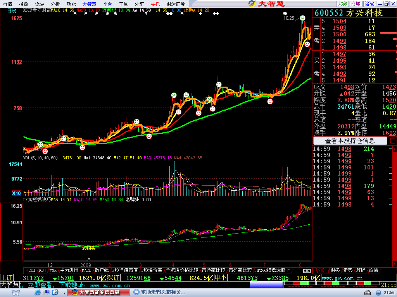This screenshot has height=297, width=397.
Task: Switch to the F股溢价率 tab
Action: [x=152, y=270]
